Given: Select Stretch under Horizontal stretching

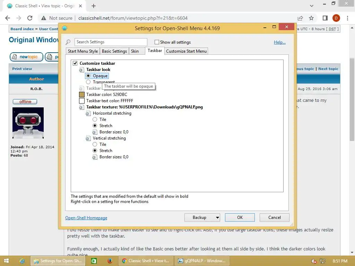Looking at the screenshot, I should coord(95,126).
